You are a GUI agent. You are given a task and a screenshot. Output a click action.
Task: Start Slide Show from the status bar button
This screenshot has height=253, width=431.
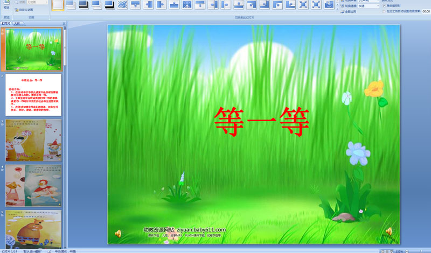coord(392,251)
